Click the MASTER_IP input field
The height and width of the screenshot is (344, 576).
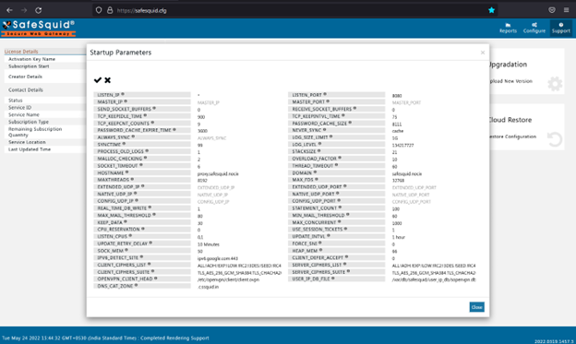point(239,102)
